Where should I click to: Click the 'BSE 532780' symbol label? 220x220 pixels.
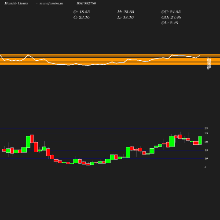click(x=86, y=3)
